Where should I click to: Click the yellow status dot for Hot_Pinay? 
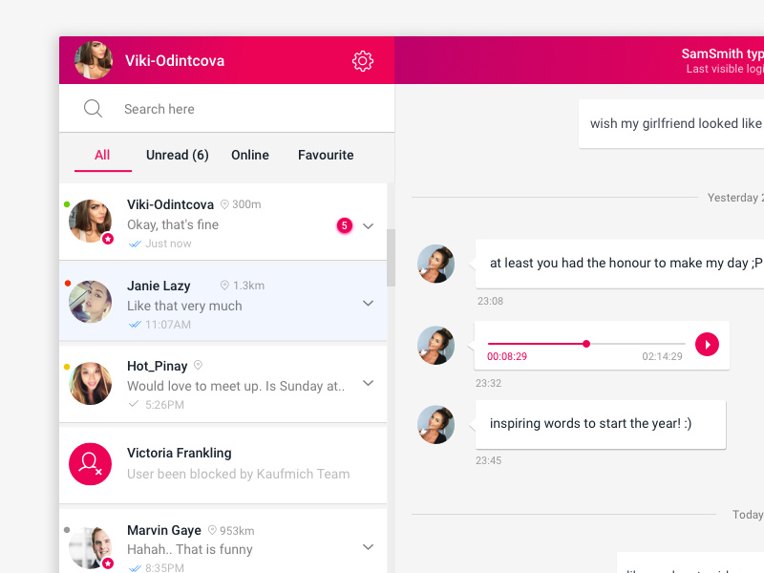[x=67, y=367]
